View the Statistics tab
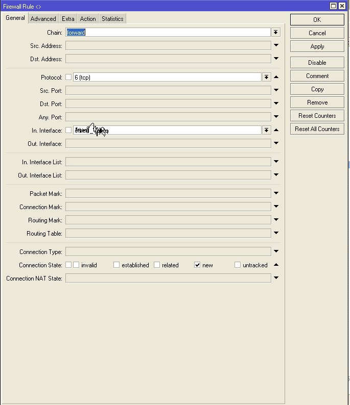This screenshot has width=350, height=405. (112, 18)
